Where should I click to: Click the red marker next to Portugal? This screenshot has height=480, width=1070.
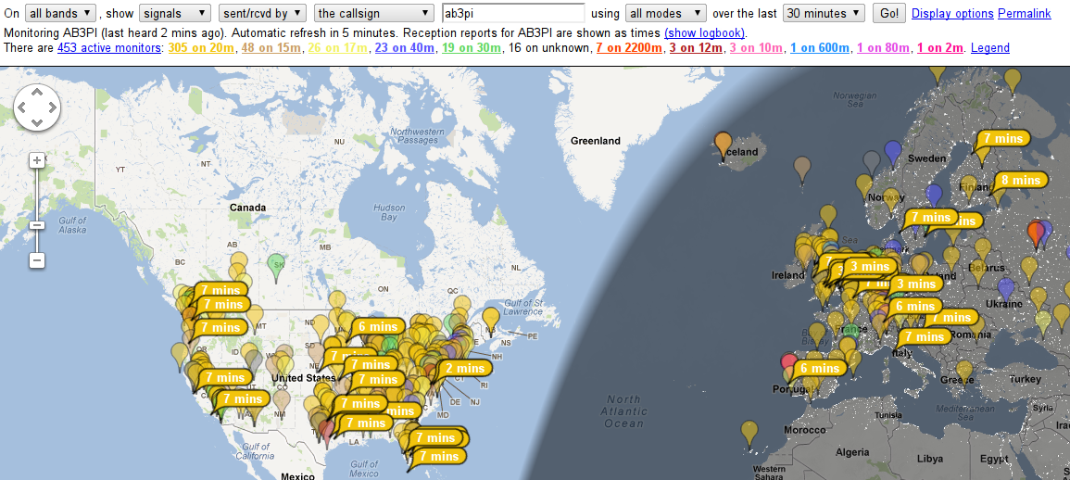(789, 364)
